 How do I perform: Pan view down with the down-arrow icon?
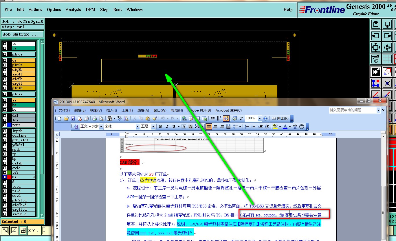point(387,24)
